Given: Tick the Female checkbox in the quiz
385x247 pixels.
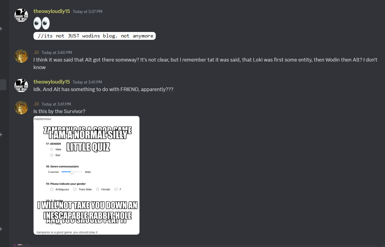Looking at the screenshot, I should tap(98, 189).
